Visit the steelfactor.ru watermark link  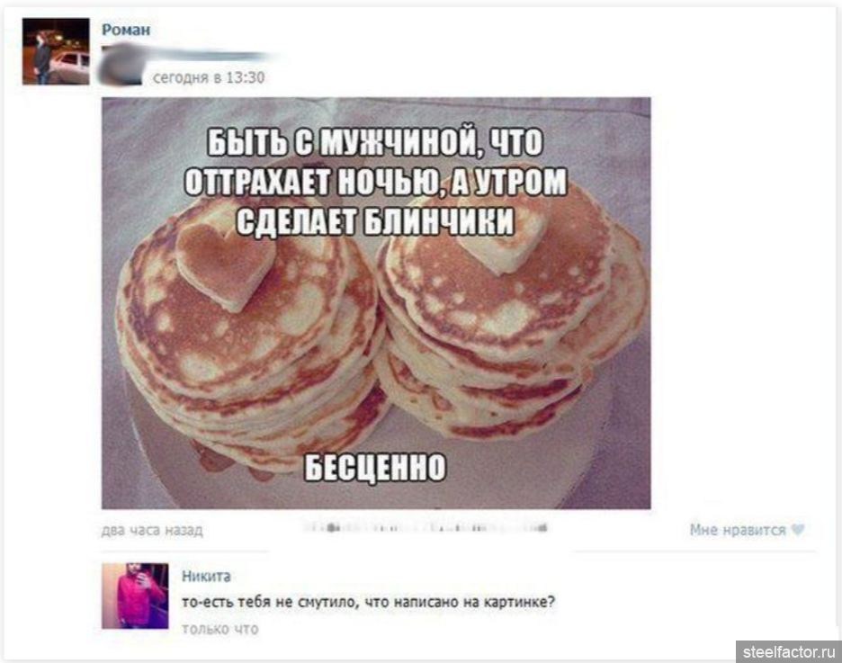(788, 651)
